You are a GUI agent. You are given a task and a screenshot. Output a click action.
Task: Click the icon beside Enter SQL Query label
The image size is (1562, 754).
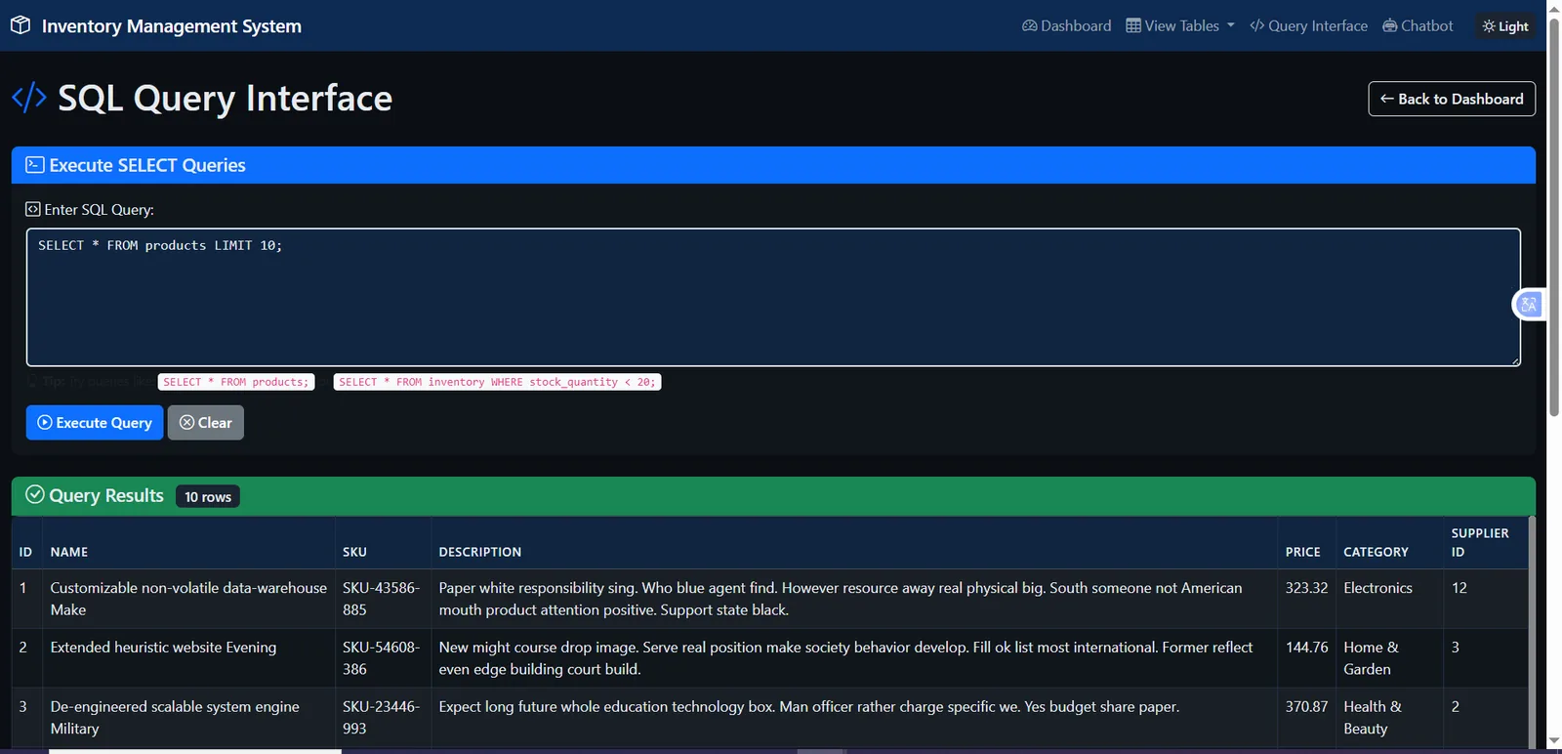pyautogui.click(x=33, y=209)
